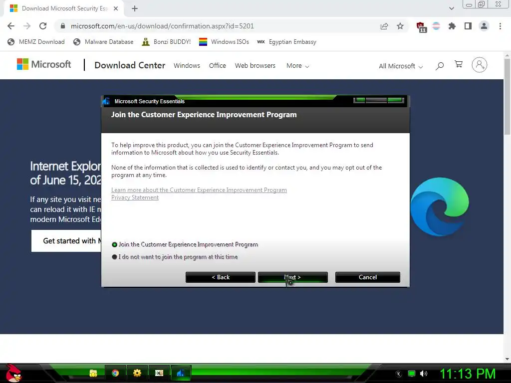
Task: Open File Explorer from taskbar
Action: 93,373
